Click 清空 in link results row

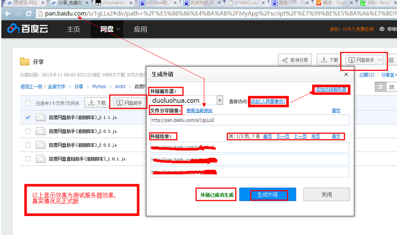[x=336, y=136]
